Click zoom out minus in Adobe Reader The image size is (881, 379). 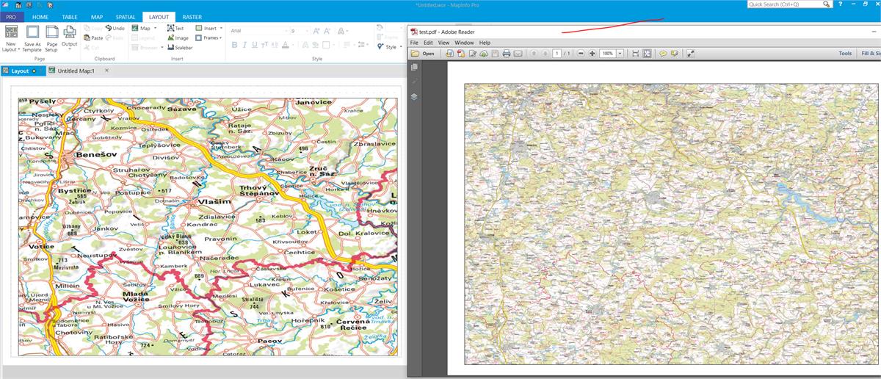pyautogui.click(x=581, y=54)
